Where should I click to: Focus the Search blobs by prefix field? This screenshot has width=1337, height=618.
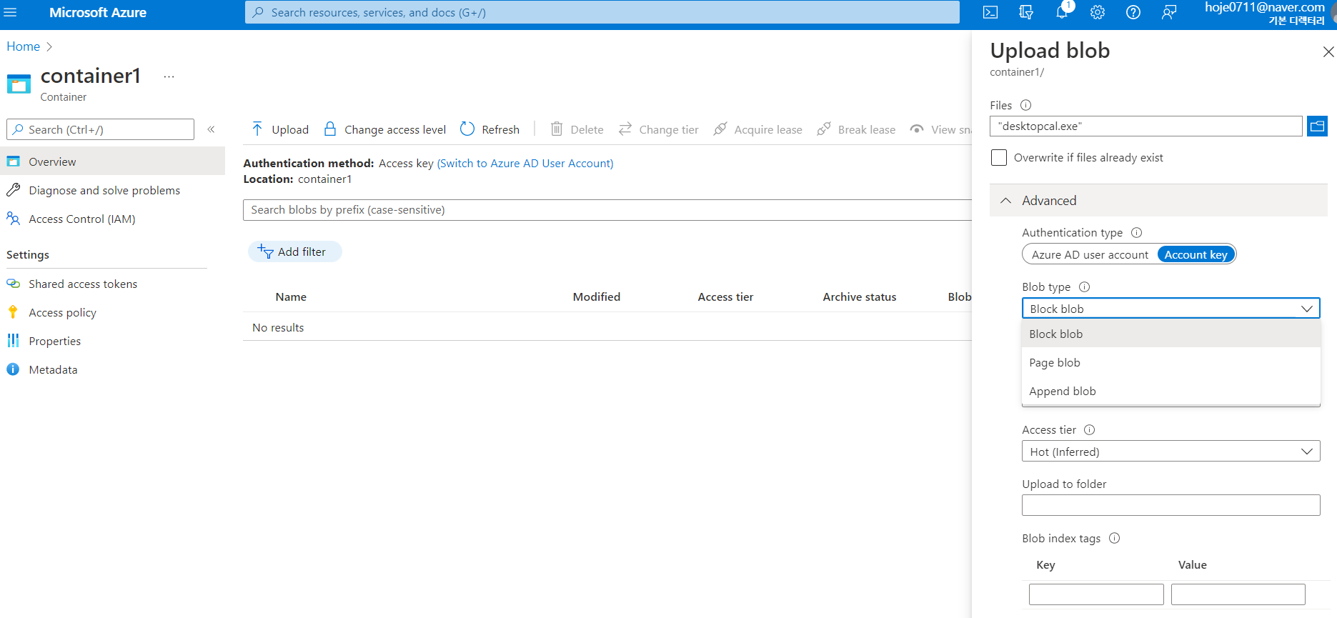pyautogui.click(x=607, y=210)
